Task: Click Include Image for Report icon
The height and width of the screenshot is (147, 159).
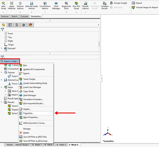Action: click(x=133, y=7)
